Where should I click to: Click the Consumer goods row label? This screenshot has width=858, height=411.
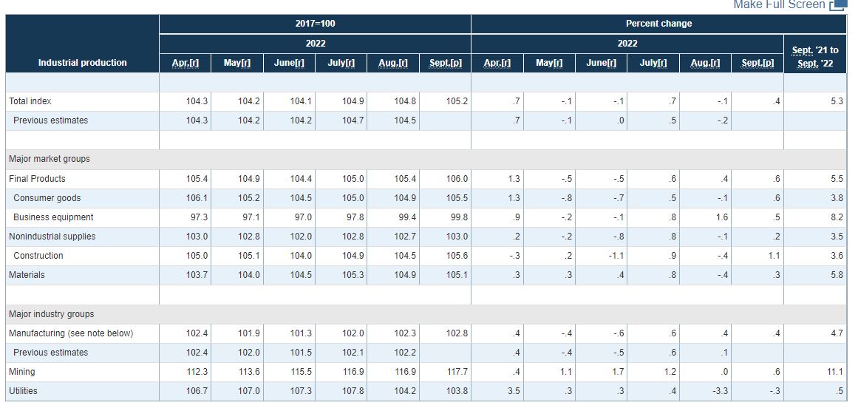[47, 198]
